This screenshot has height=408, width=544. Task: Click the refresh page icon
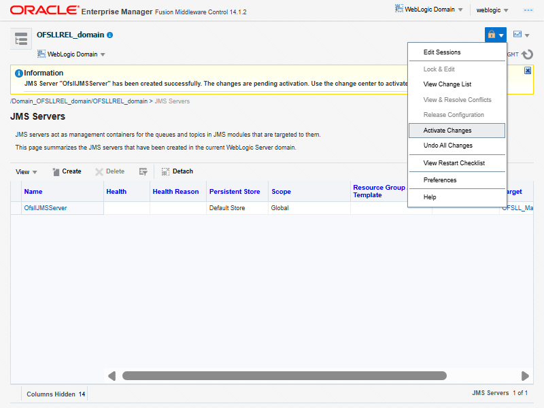[x=528, y=54]
